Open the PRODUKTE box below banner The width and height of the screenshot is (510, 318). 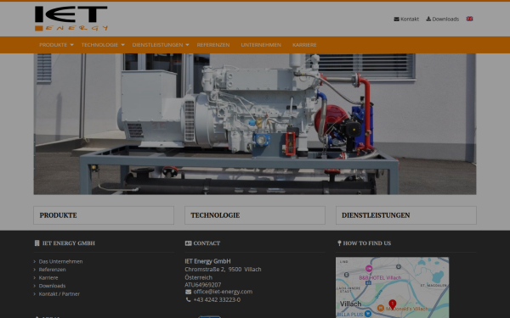pyautogui.click(x=104, y=215)
